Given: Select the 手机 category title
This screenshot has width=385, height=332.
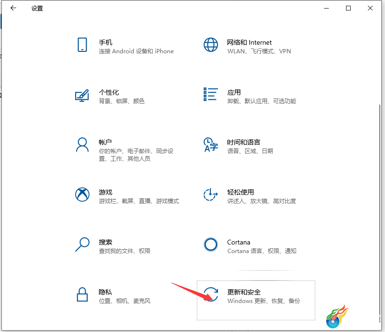Looking at the screenshot, I should pos(106,42).
